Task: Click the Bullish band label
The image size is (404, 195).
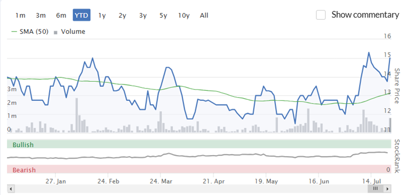Action: [x=23, y=145]
